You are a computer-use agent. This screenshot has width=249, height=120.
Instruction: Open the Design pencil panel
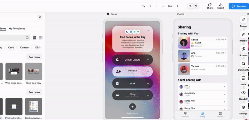click(243, 20)
